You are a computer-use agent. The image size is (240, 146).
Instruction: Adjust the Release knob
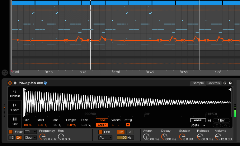click(200, 137)
